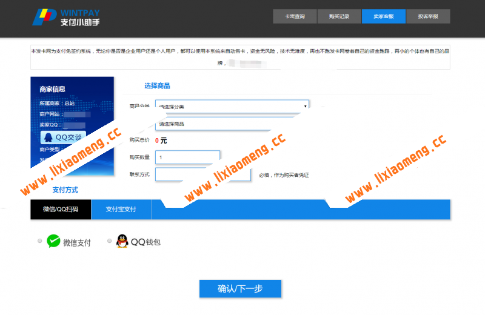The width and height of the screenshot is (485, 315).
Task: Click the 支付方式 section heading
Action: pyautogui.click(x=65, y=190)
